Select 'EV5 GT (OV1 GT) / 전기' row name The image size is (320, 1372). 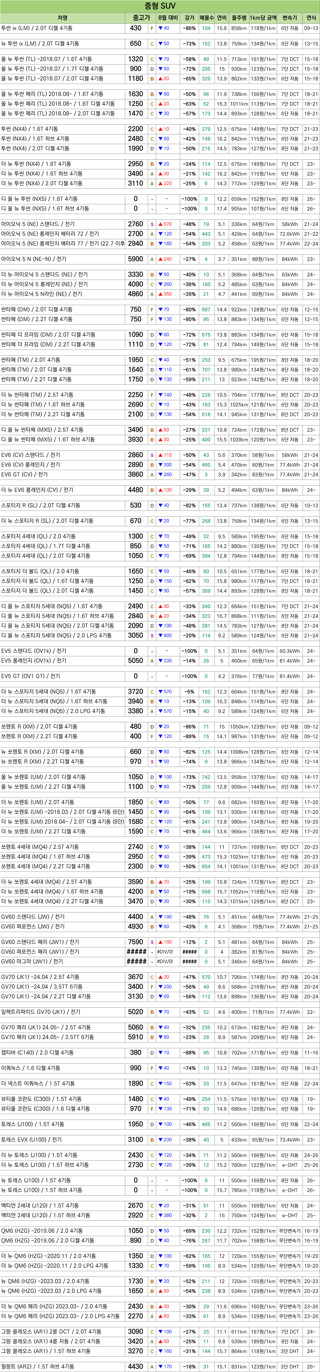coord(30,676)
